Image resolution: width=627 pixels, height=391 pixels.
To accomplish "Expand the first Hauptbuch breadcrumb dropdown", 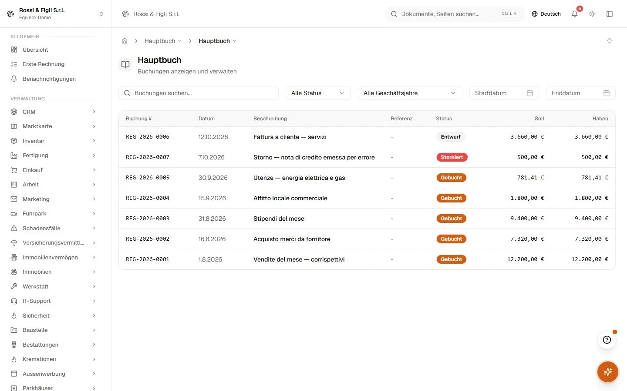I will (x=163, y=41).
